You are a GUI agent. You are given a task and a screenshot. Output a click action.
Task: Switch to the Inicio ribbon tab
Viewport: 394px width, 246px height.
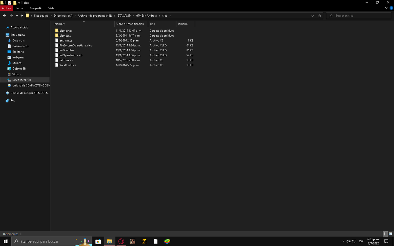[x=20, y=8]
